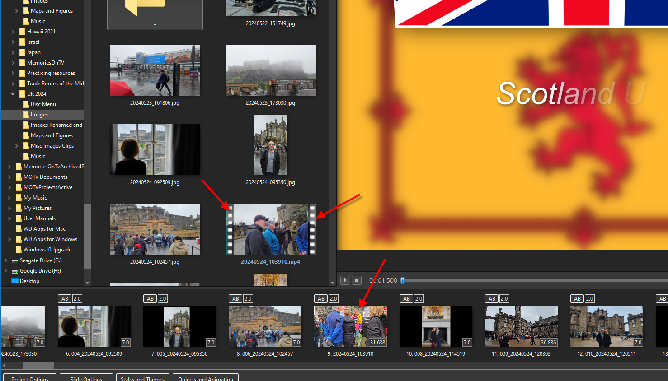
Task: Select the 20240524_103910.mp4 video thumbnail
Action: (270, 229)
